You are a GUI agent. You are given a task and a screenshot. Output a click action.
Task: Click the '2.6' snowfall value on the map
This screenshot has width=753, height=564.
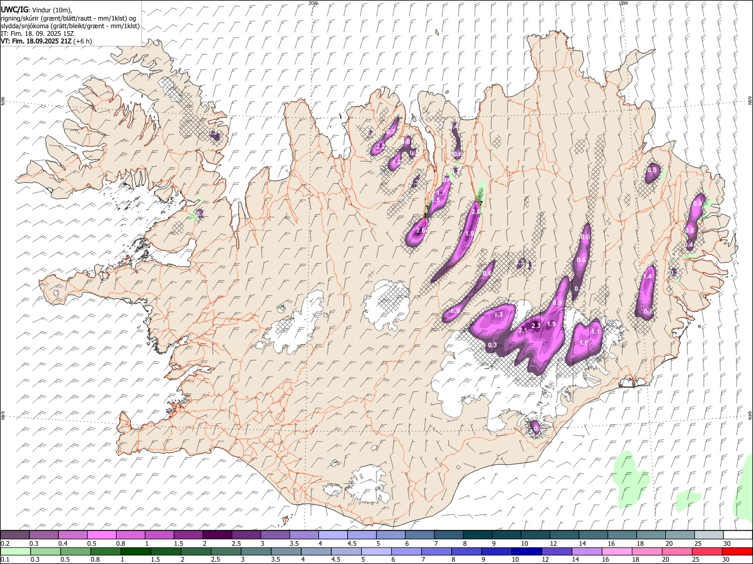[x=420, y=231]
